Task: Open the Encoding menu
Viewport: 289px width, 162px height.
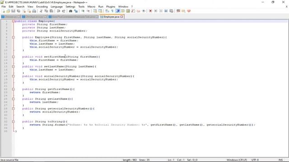Action: 42,7
